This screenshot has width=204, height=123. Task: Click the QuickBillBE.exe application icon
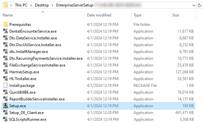[x=5, y=92]
